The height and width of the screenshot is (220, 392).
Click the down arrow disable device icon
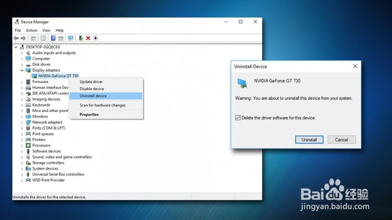pyautogui.click(x=96, y=38)
